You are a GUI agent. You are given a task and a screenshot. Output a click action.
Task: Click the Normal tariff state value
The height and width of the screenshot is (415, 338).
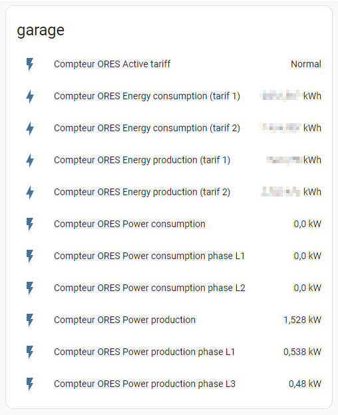(306, 64)
